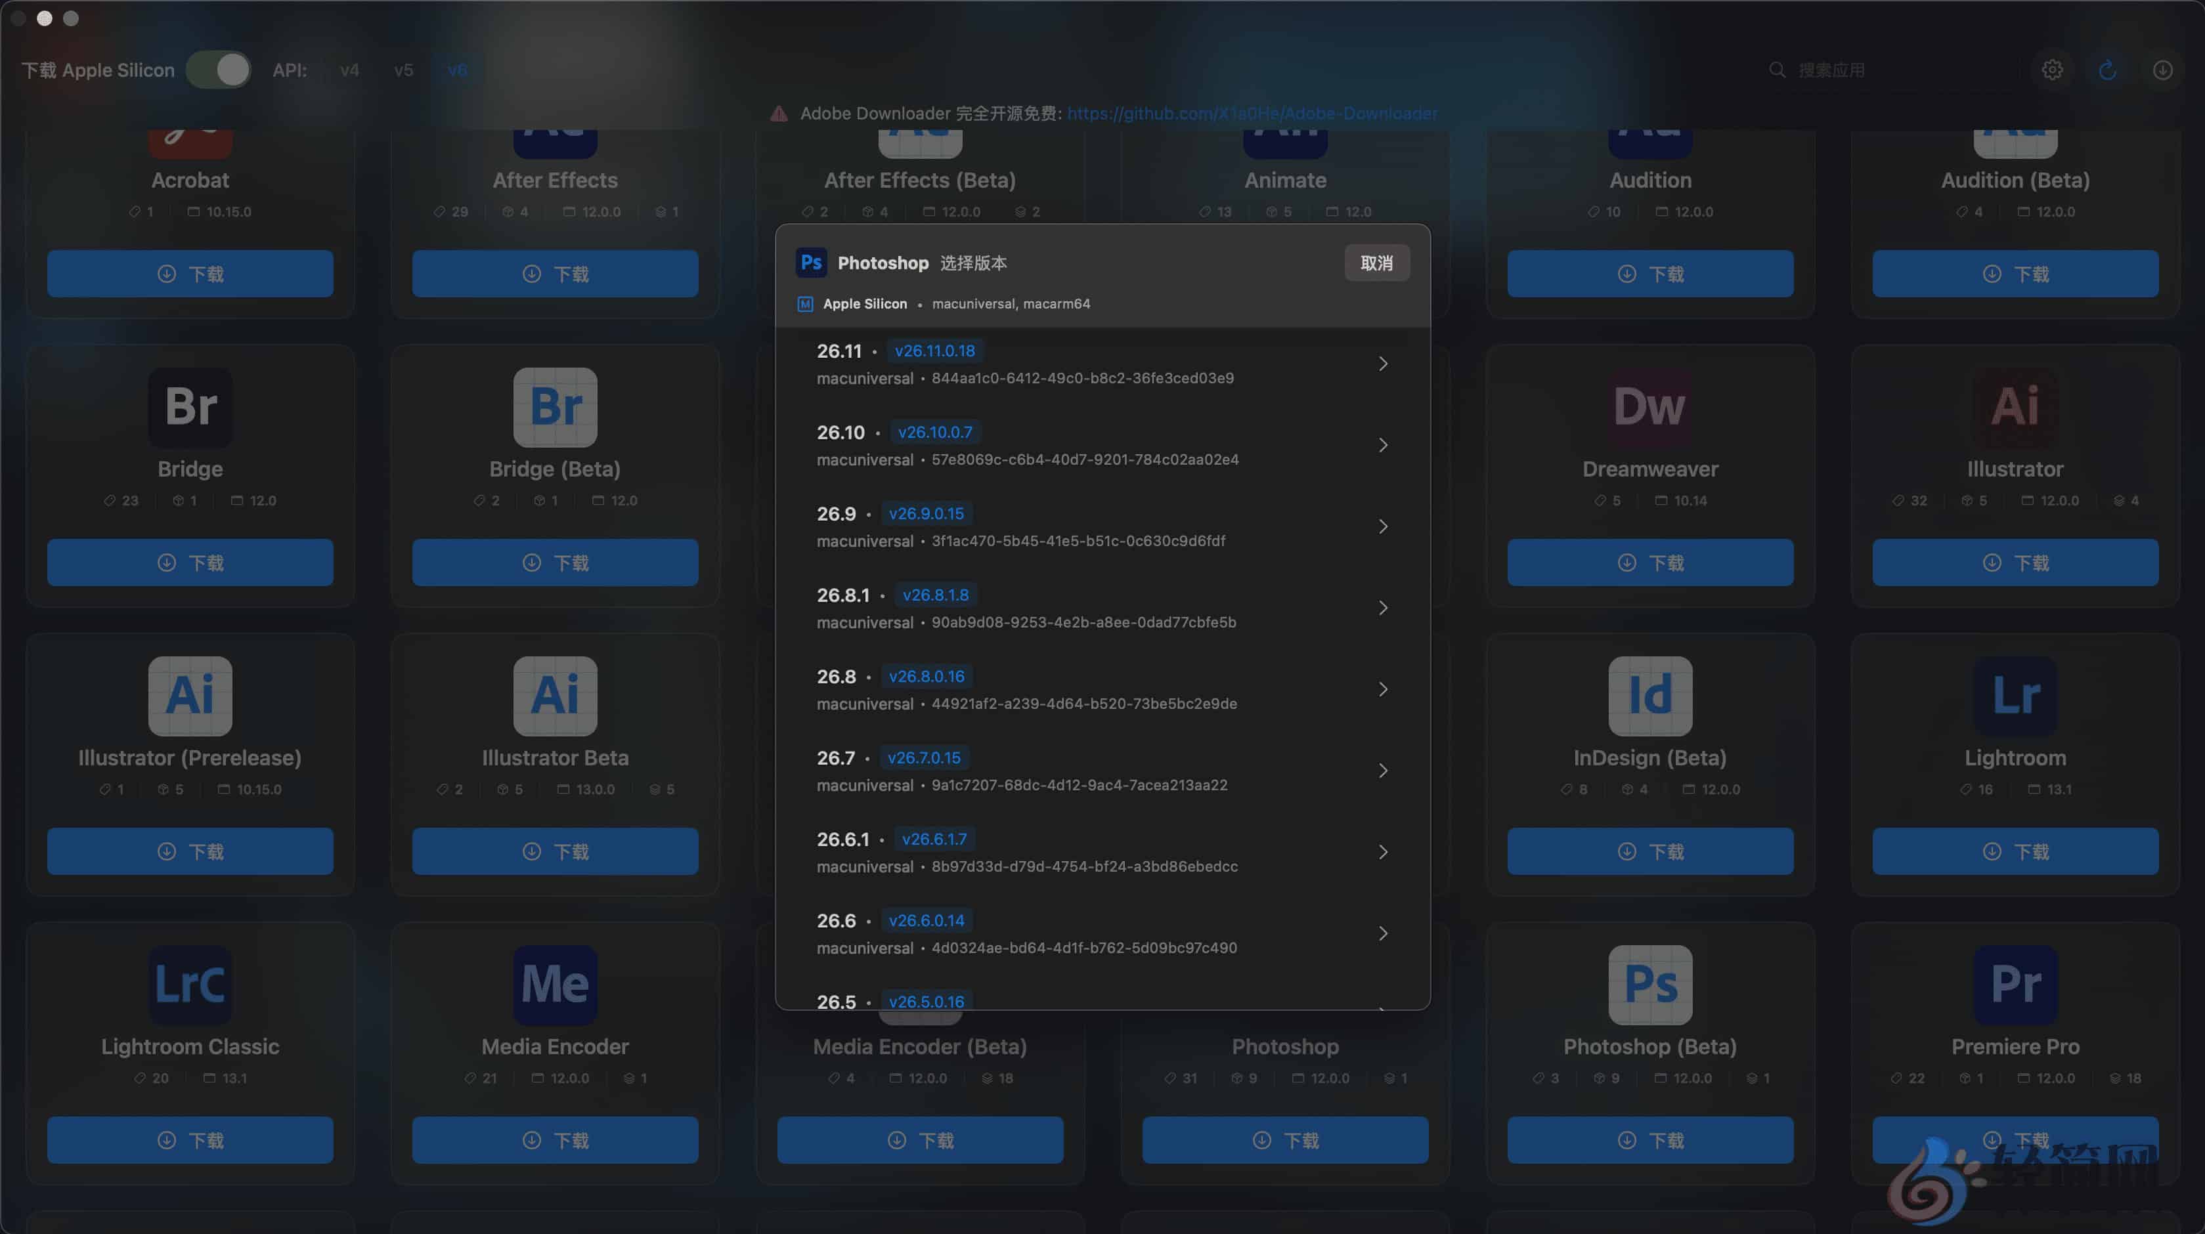The image size is (2205, 1234).
Task: Click the Premiere Pro Pr icon
Action: [2015, 985]
